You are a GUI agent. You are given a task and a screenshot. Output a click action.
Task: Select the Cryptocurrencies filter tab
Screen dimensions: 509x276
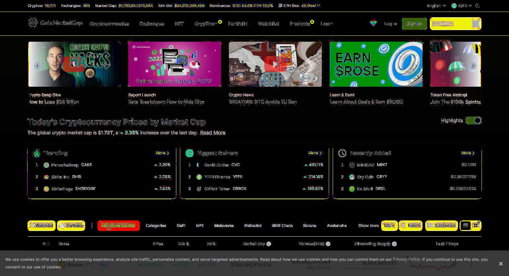pyautogui.click(x=118, y=225)
